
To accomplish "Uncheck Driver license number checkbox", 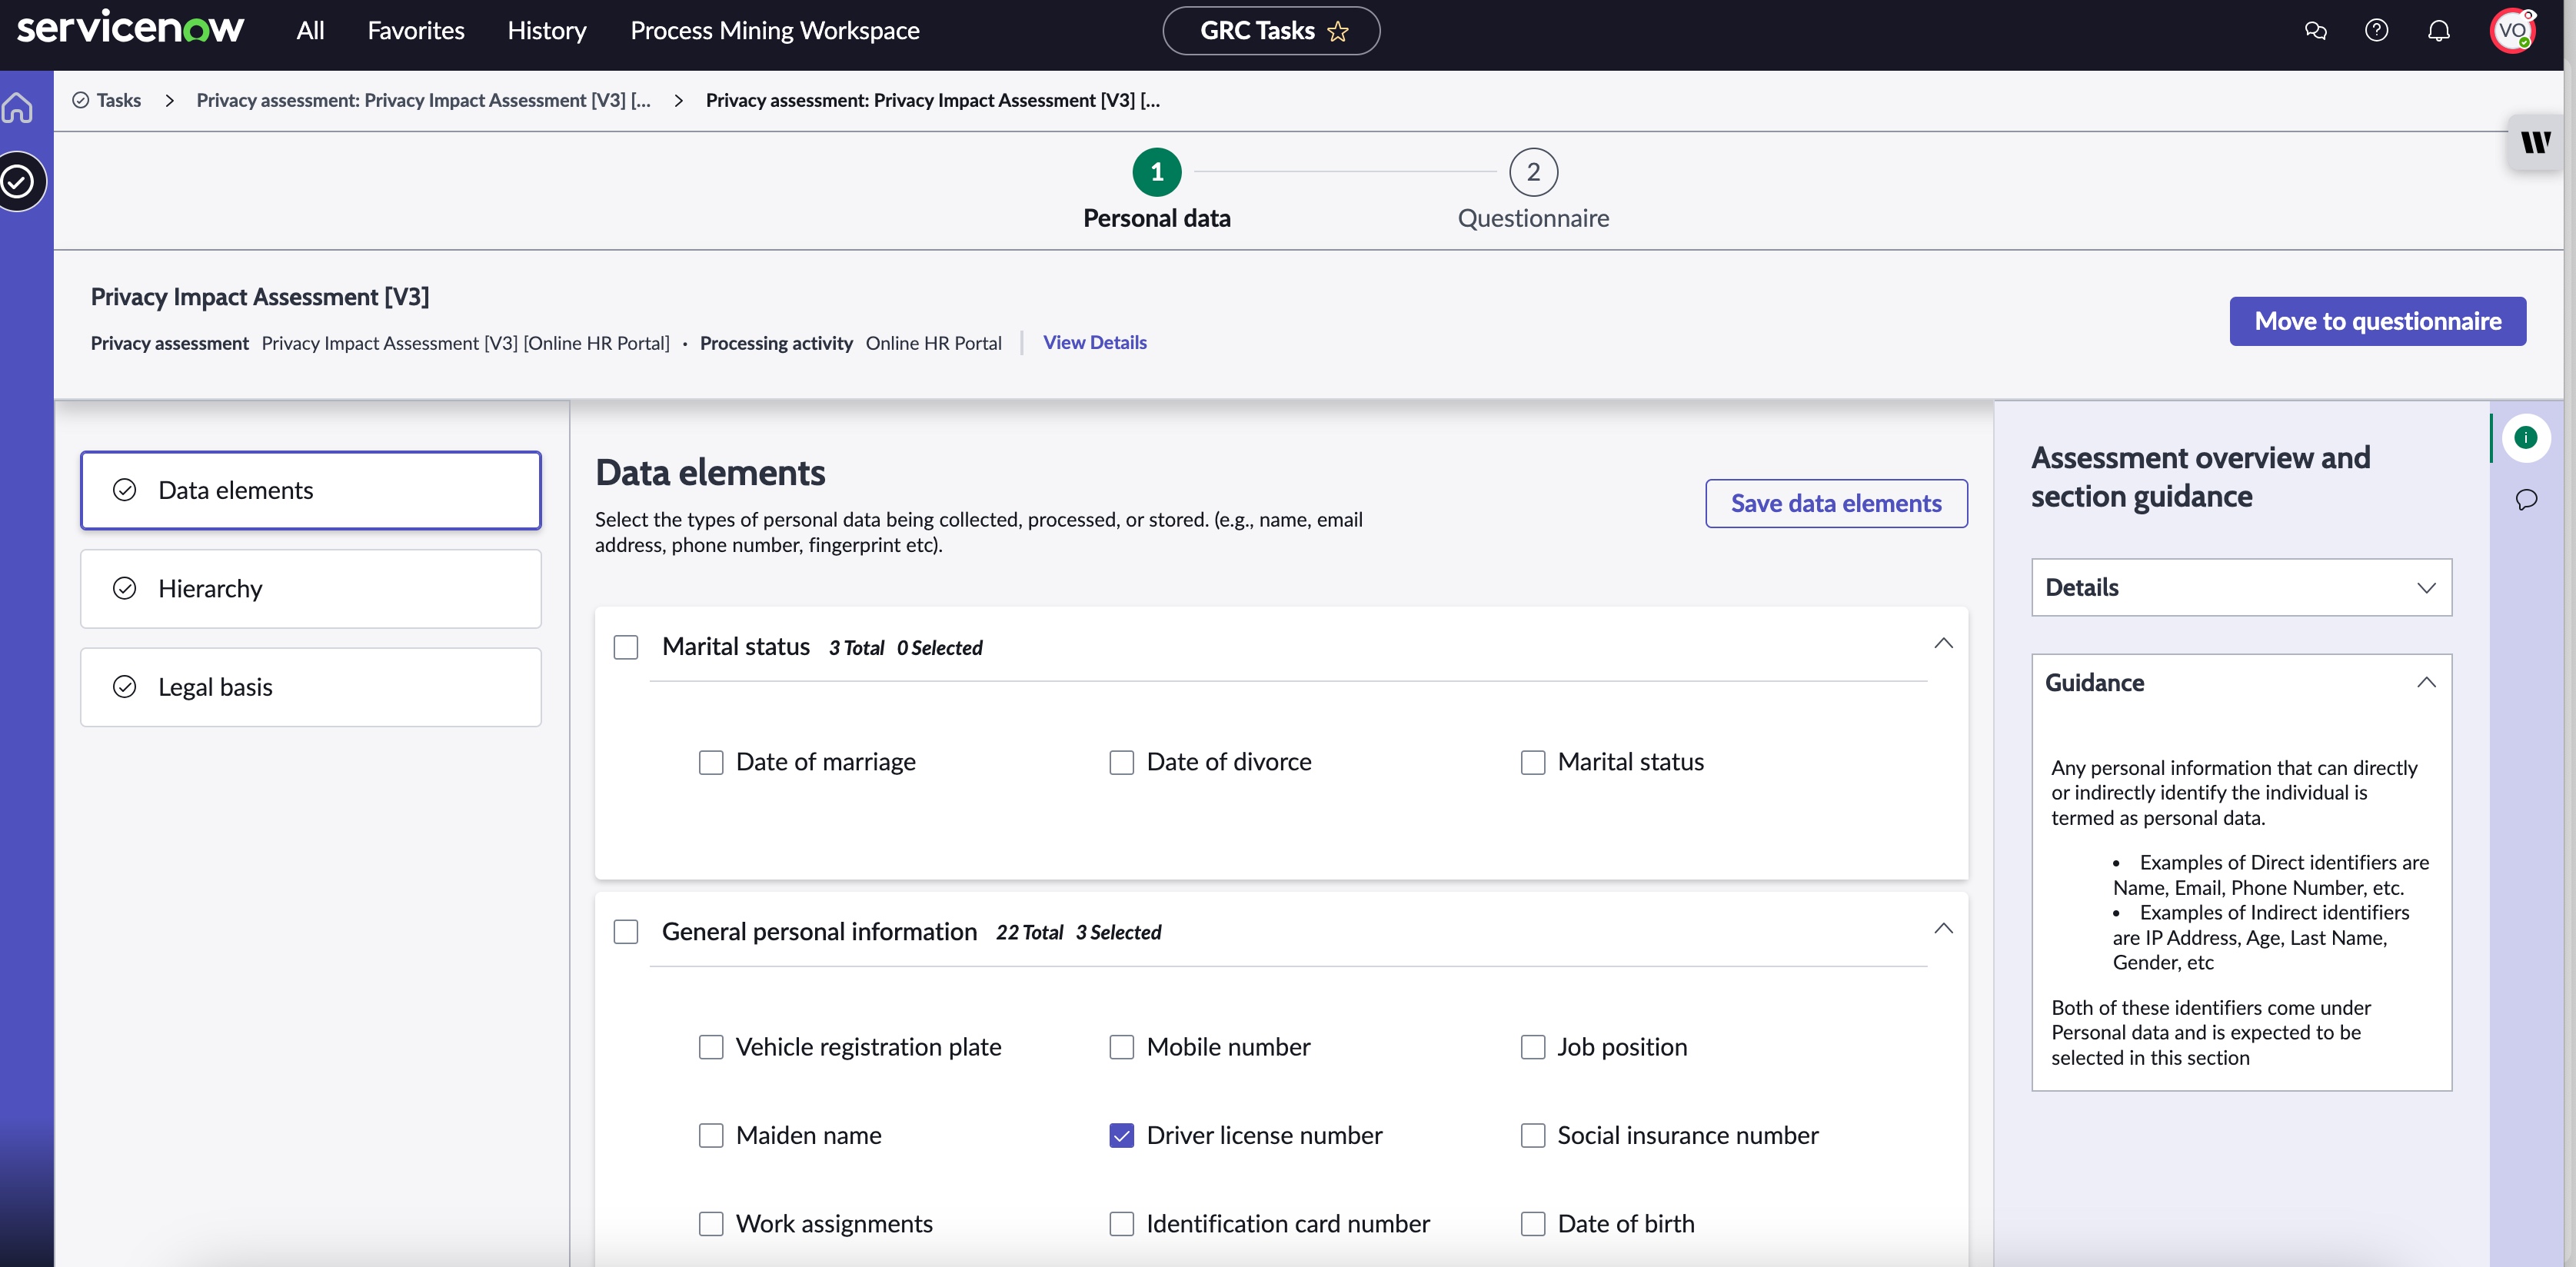I will (1121, 1135).
